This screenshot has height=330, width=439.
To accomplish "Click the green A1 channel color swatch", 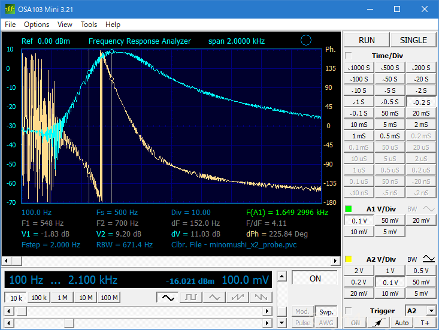I will click(x=349, y=209).
